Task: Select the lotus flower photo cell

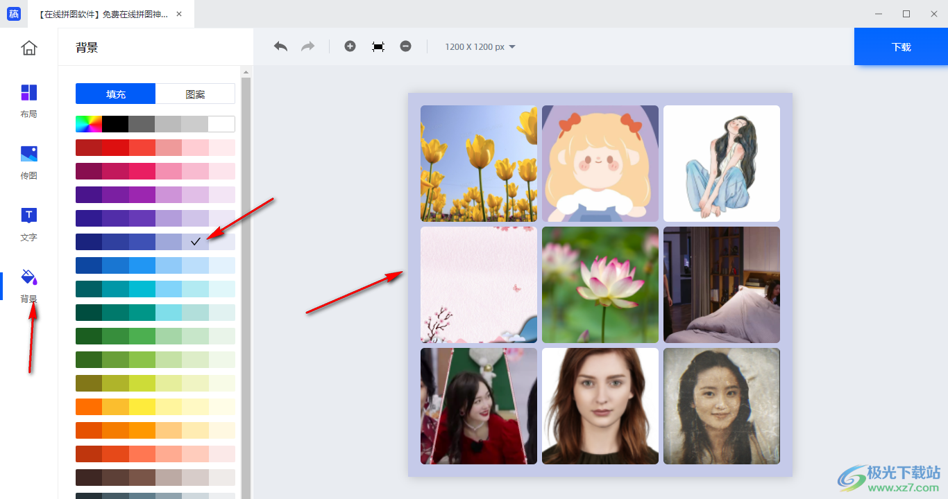Action: (x=600, y=285)
